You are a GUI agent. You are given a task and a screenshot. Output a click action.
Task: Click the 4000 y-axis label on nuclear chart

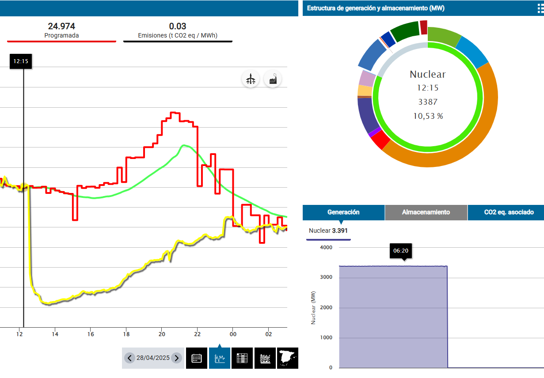point(326,248)
